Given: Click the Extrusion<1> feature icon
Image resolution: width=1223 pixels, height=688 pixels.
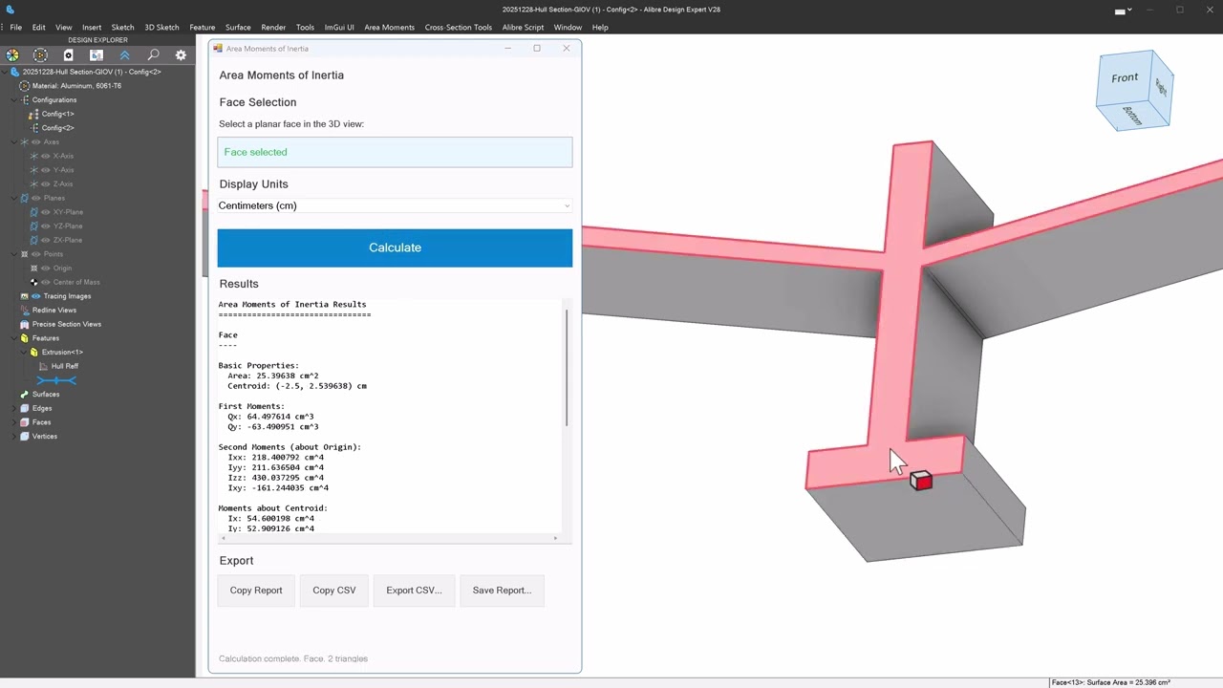Looking at the screenshot, I should [34, 352].
